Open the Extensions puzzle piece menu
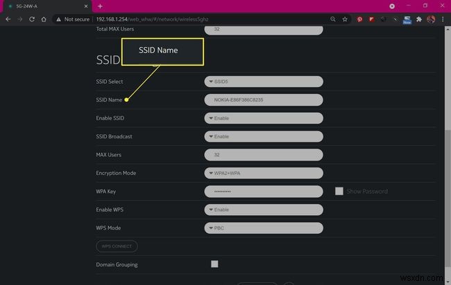 pos(418,19)
